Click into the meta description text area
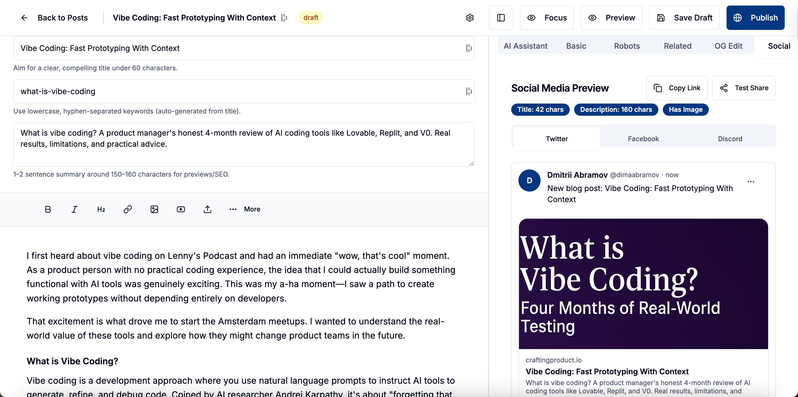798x397 pixels. click(x=244, y=145)
